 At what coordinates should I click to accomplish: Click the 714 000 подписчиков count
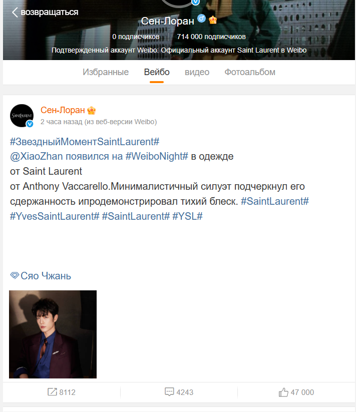pos(211,37)
